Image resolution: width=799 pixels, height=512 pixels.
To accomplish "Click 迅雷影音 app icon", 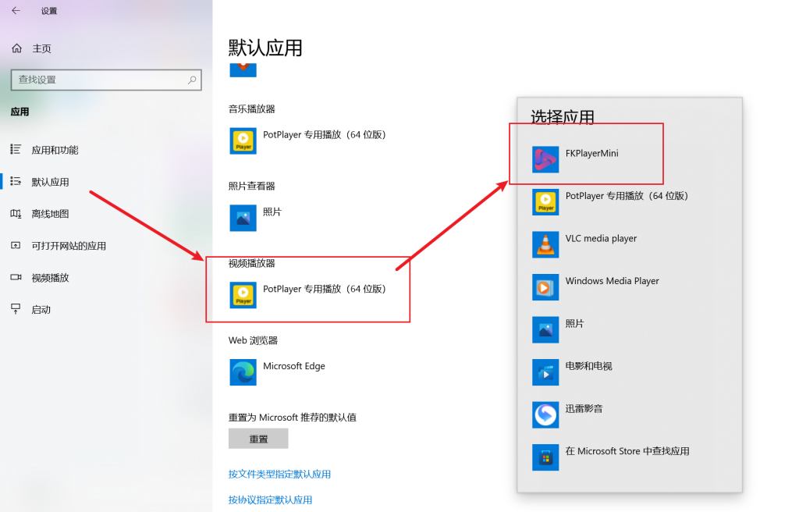I will [545, 414].
